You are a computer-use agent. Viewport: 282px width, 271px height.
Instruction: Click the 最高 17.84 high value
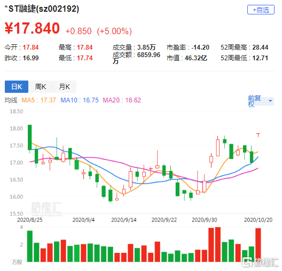tap(75, 47)
